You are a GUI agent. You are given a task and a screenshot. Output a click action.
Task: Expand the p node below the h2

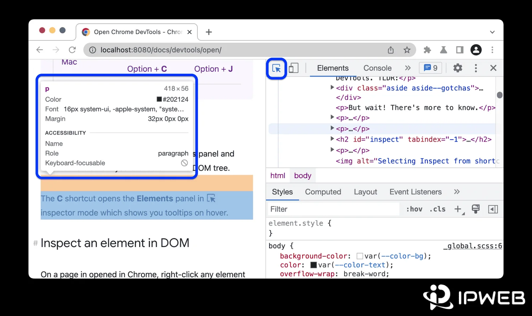click(x=332, y=149)
